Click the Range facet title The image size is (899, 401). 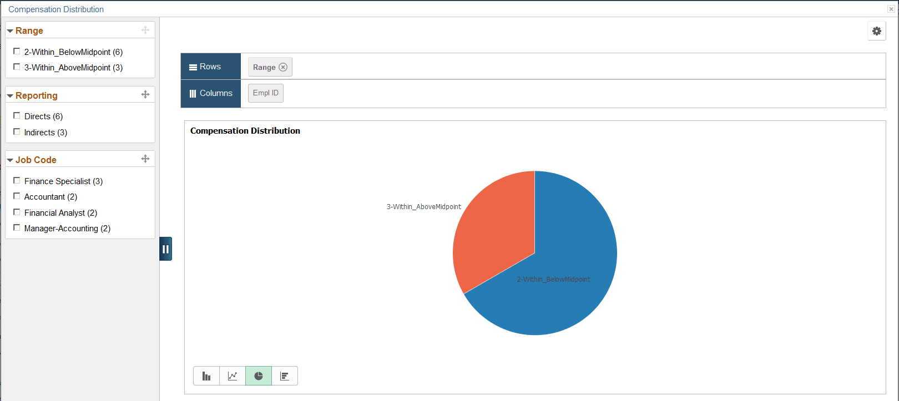[29, 31]
